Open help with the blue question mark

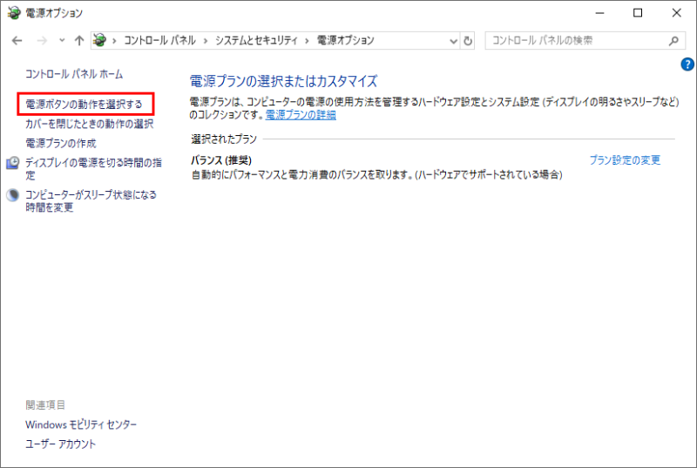(x=687, y=64)
